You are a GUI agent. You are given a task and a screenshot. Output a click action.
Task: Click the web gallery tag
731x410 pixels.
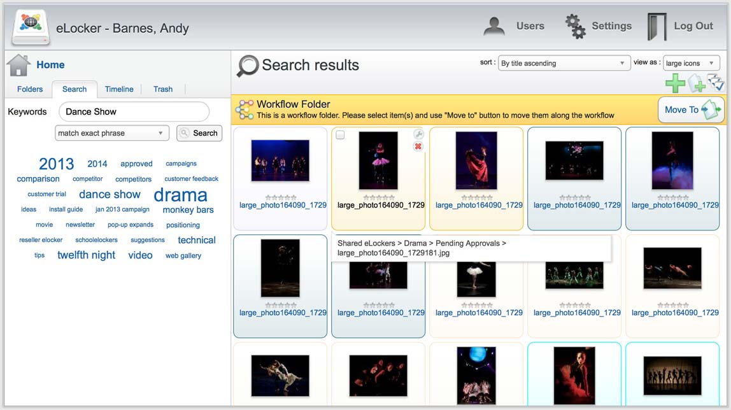(x=183, y=255)
